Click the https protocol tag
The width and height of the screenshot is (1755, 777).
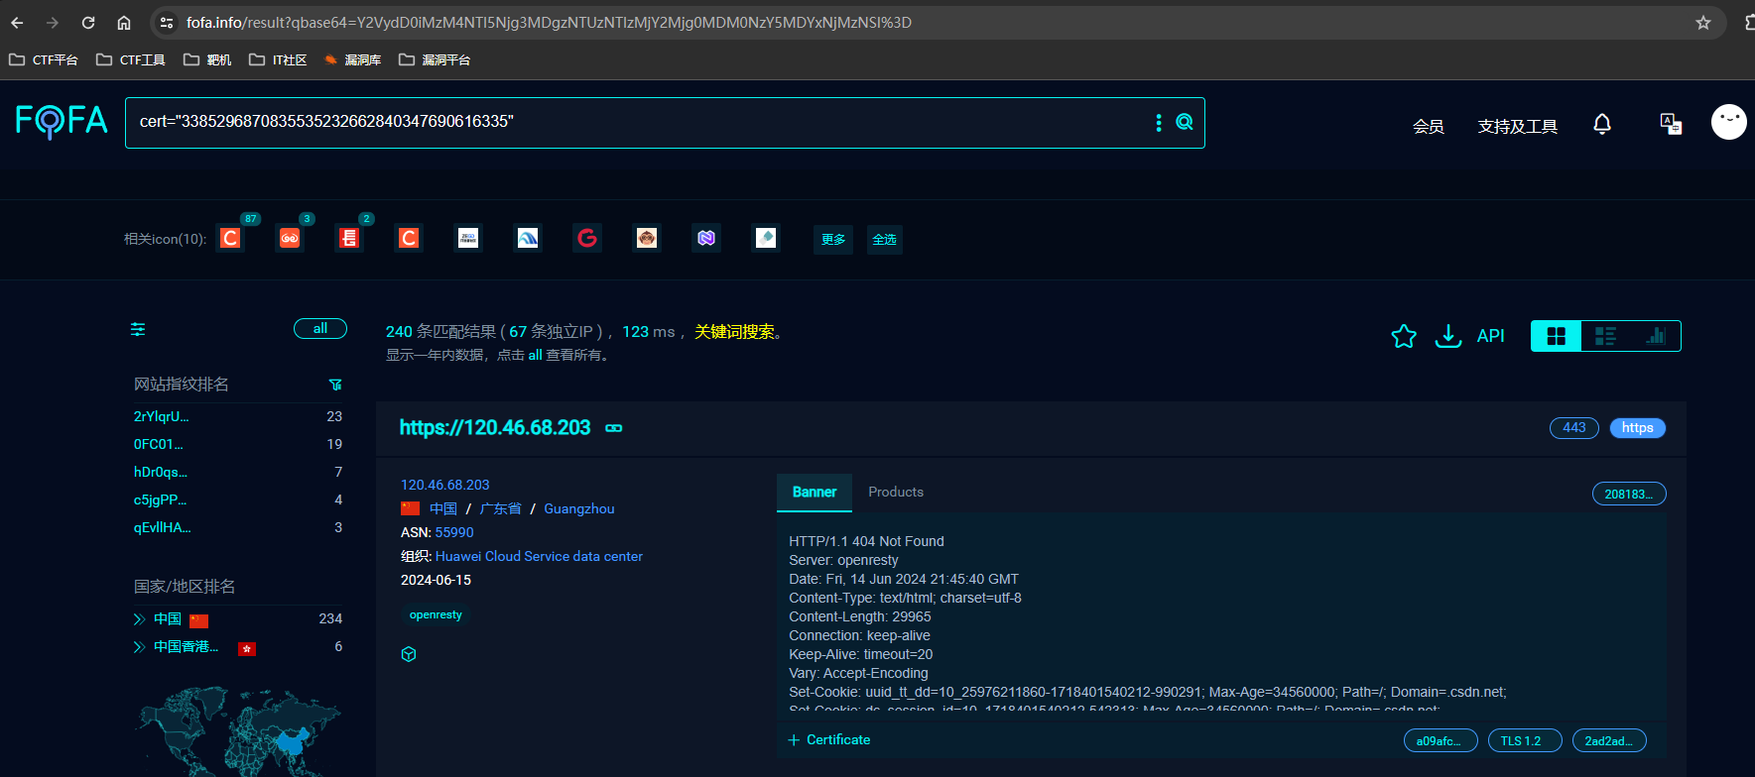pyautogui.click(x=1638, y=428)
